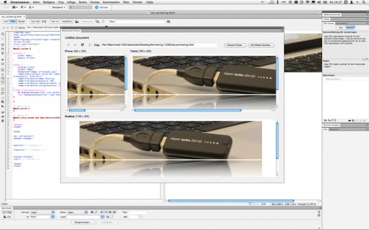369x230 pixels.
Task: Open the layout icon menu beside Dw logo
Action: coord(14,7)
